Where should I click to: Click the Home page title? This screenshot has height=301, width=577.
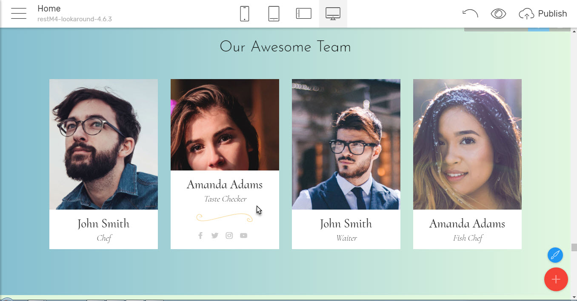[x=49, y=9]
